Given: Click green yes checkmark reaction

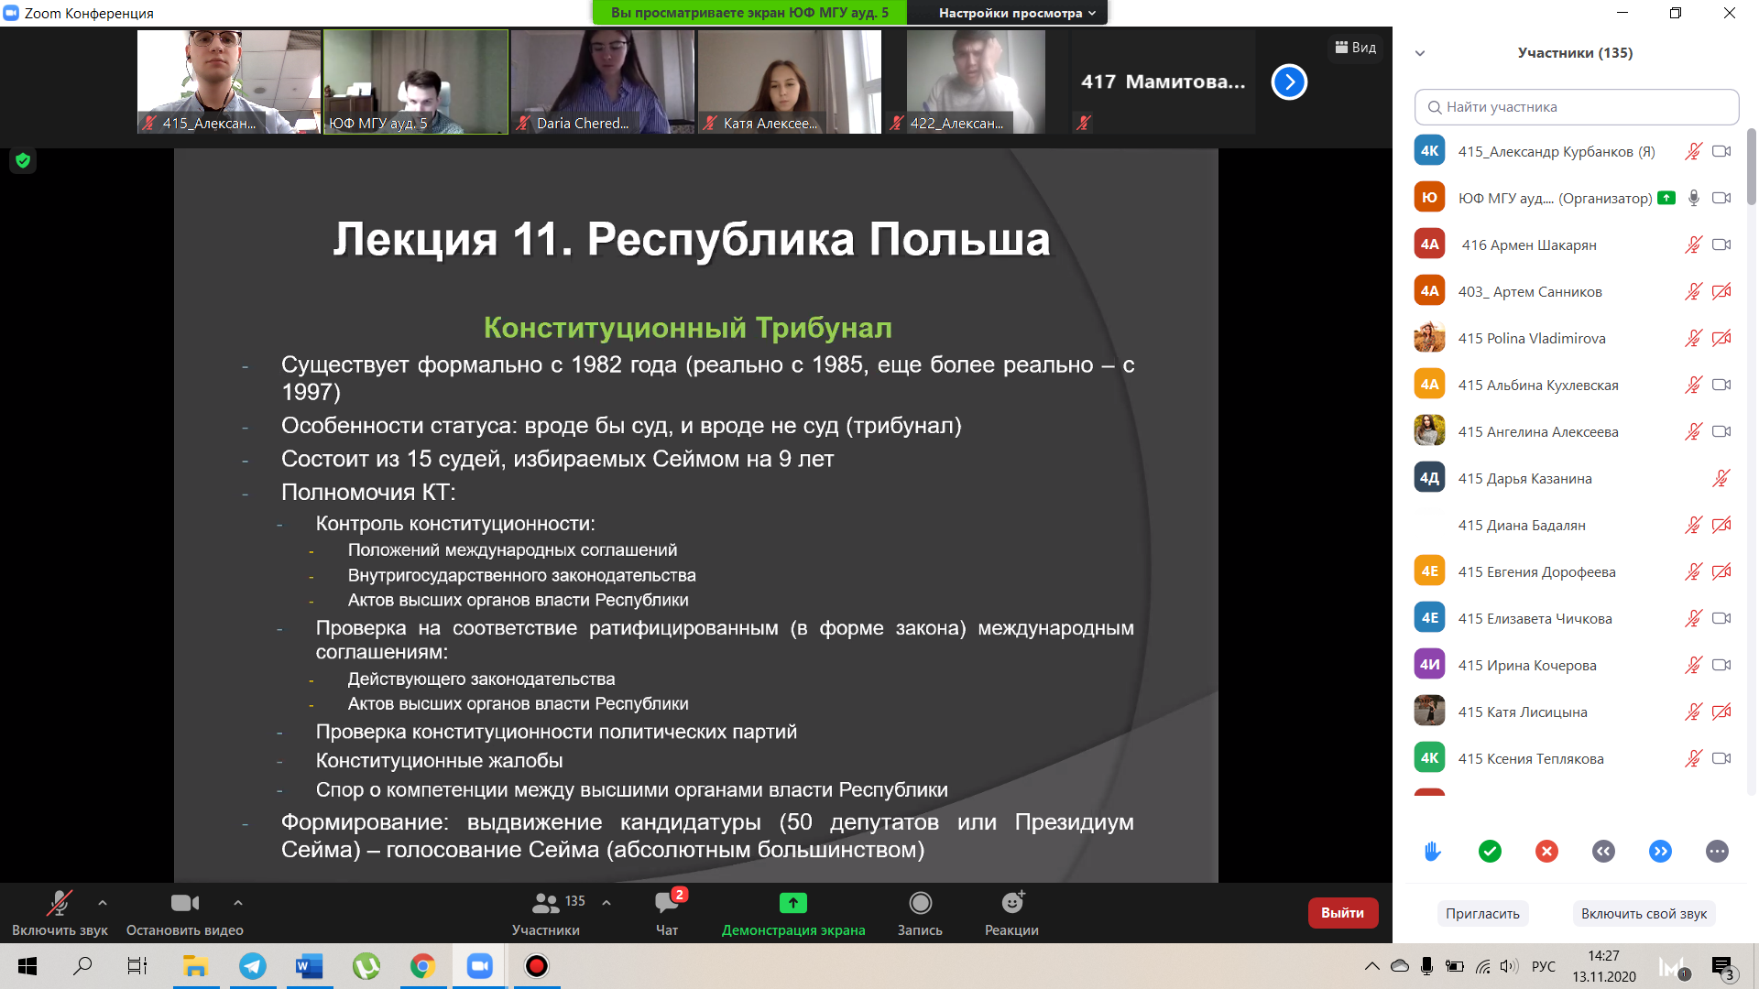Looking at the screenshot, I should click(1490, 852).
